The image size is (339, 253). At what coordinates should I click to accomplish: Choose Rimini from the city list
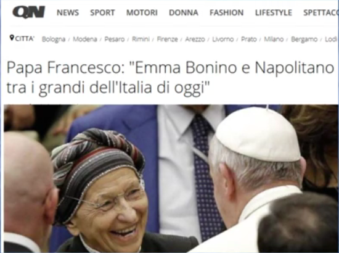[x=141, y=39]
